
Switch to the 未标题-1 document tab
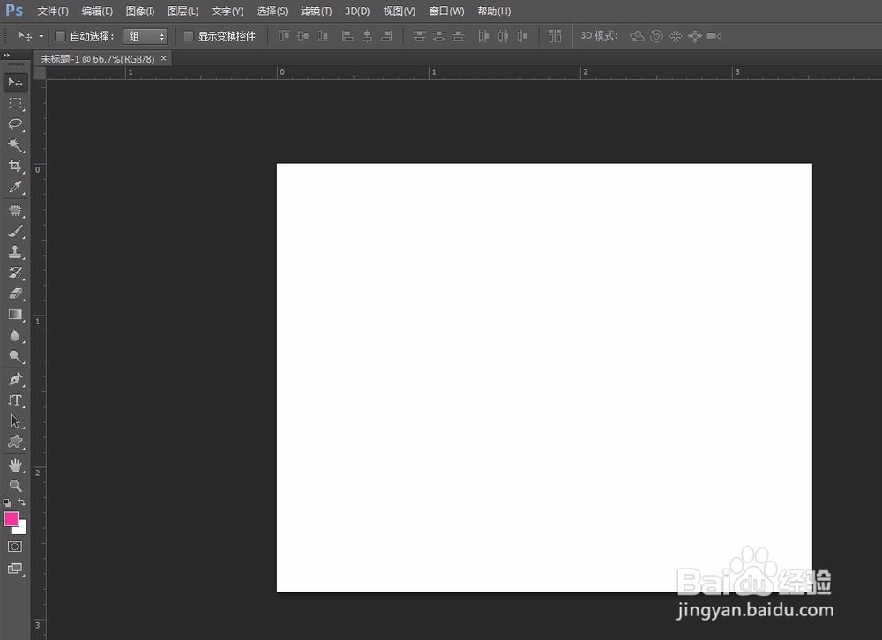97,58
